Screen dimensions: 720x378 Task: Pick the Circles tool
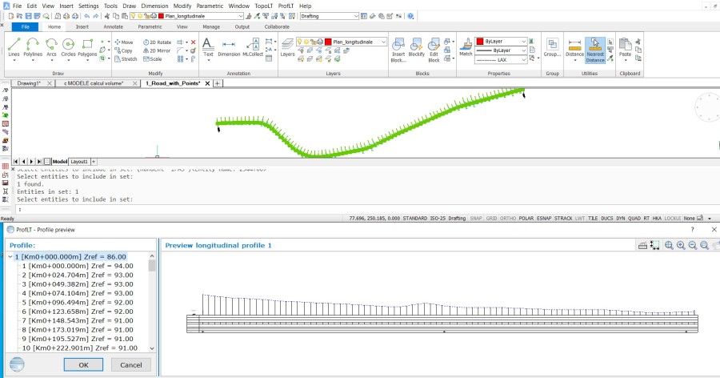pos(69,47)
